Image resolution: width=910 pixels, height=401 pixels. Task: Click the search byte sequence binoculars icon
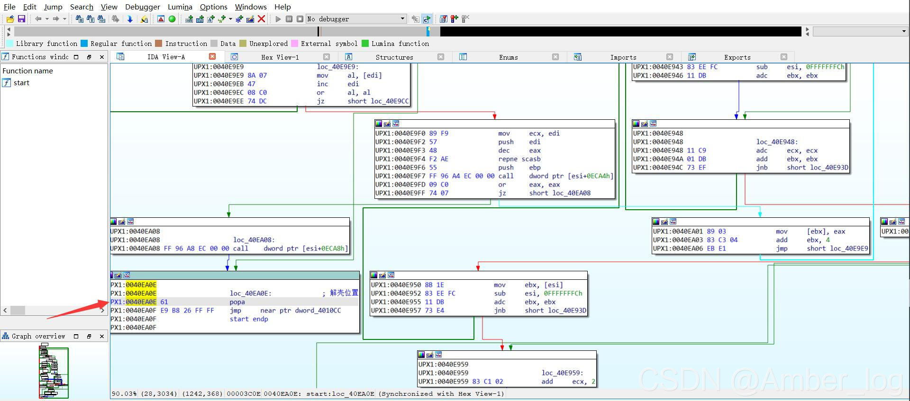(101, 19)
